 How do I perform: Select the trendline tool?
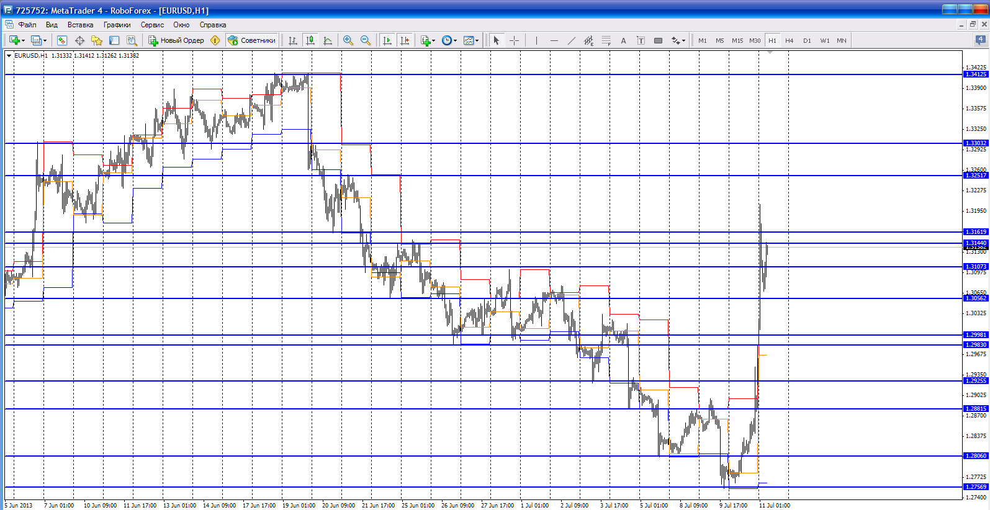click(x=571, y=40)
